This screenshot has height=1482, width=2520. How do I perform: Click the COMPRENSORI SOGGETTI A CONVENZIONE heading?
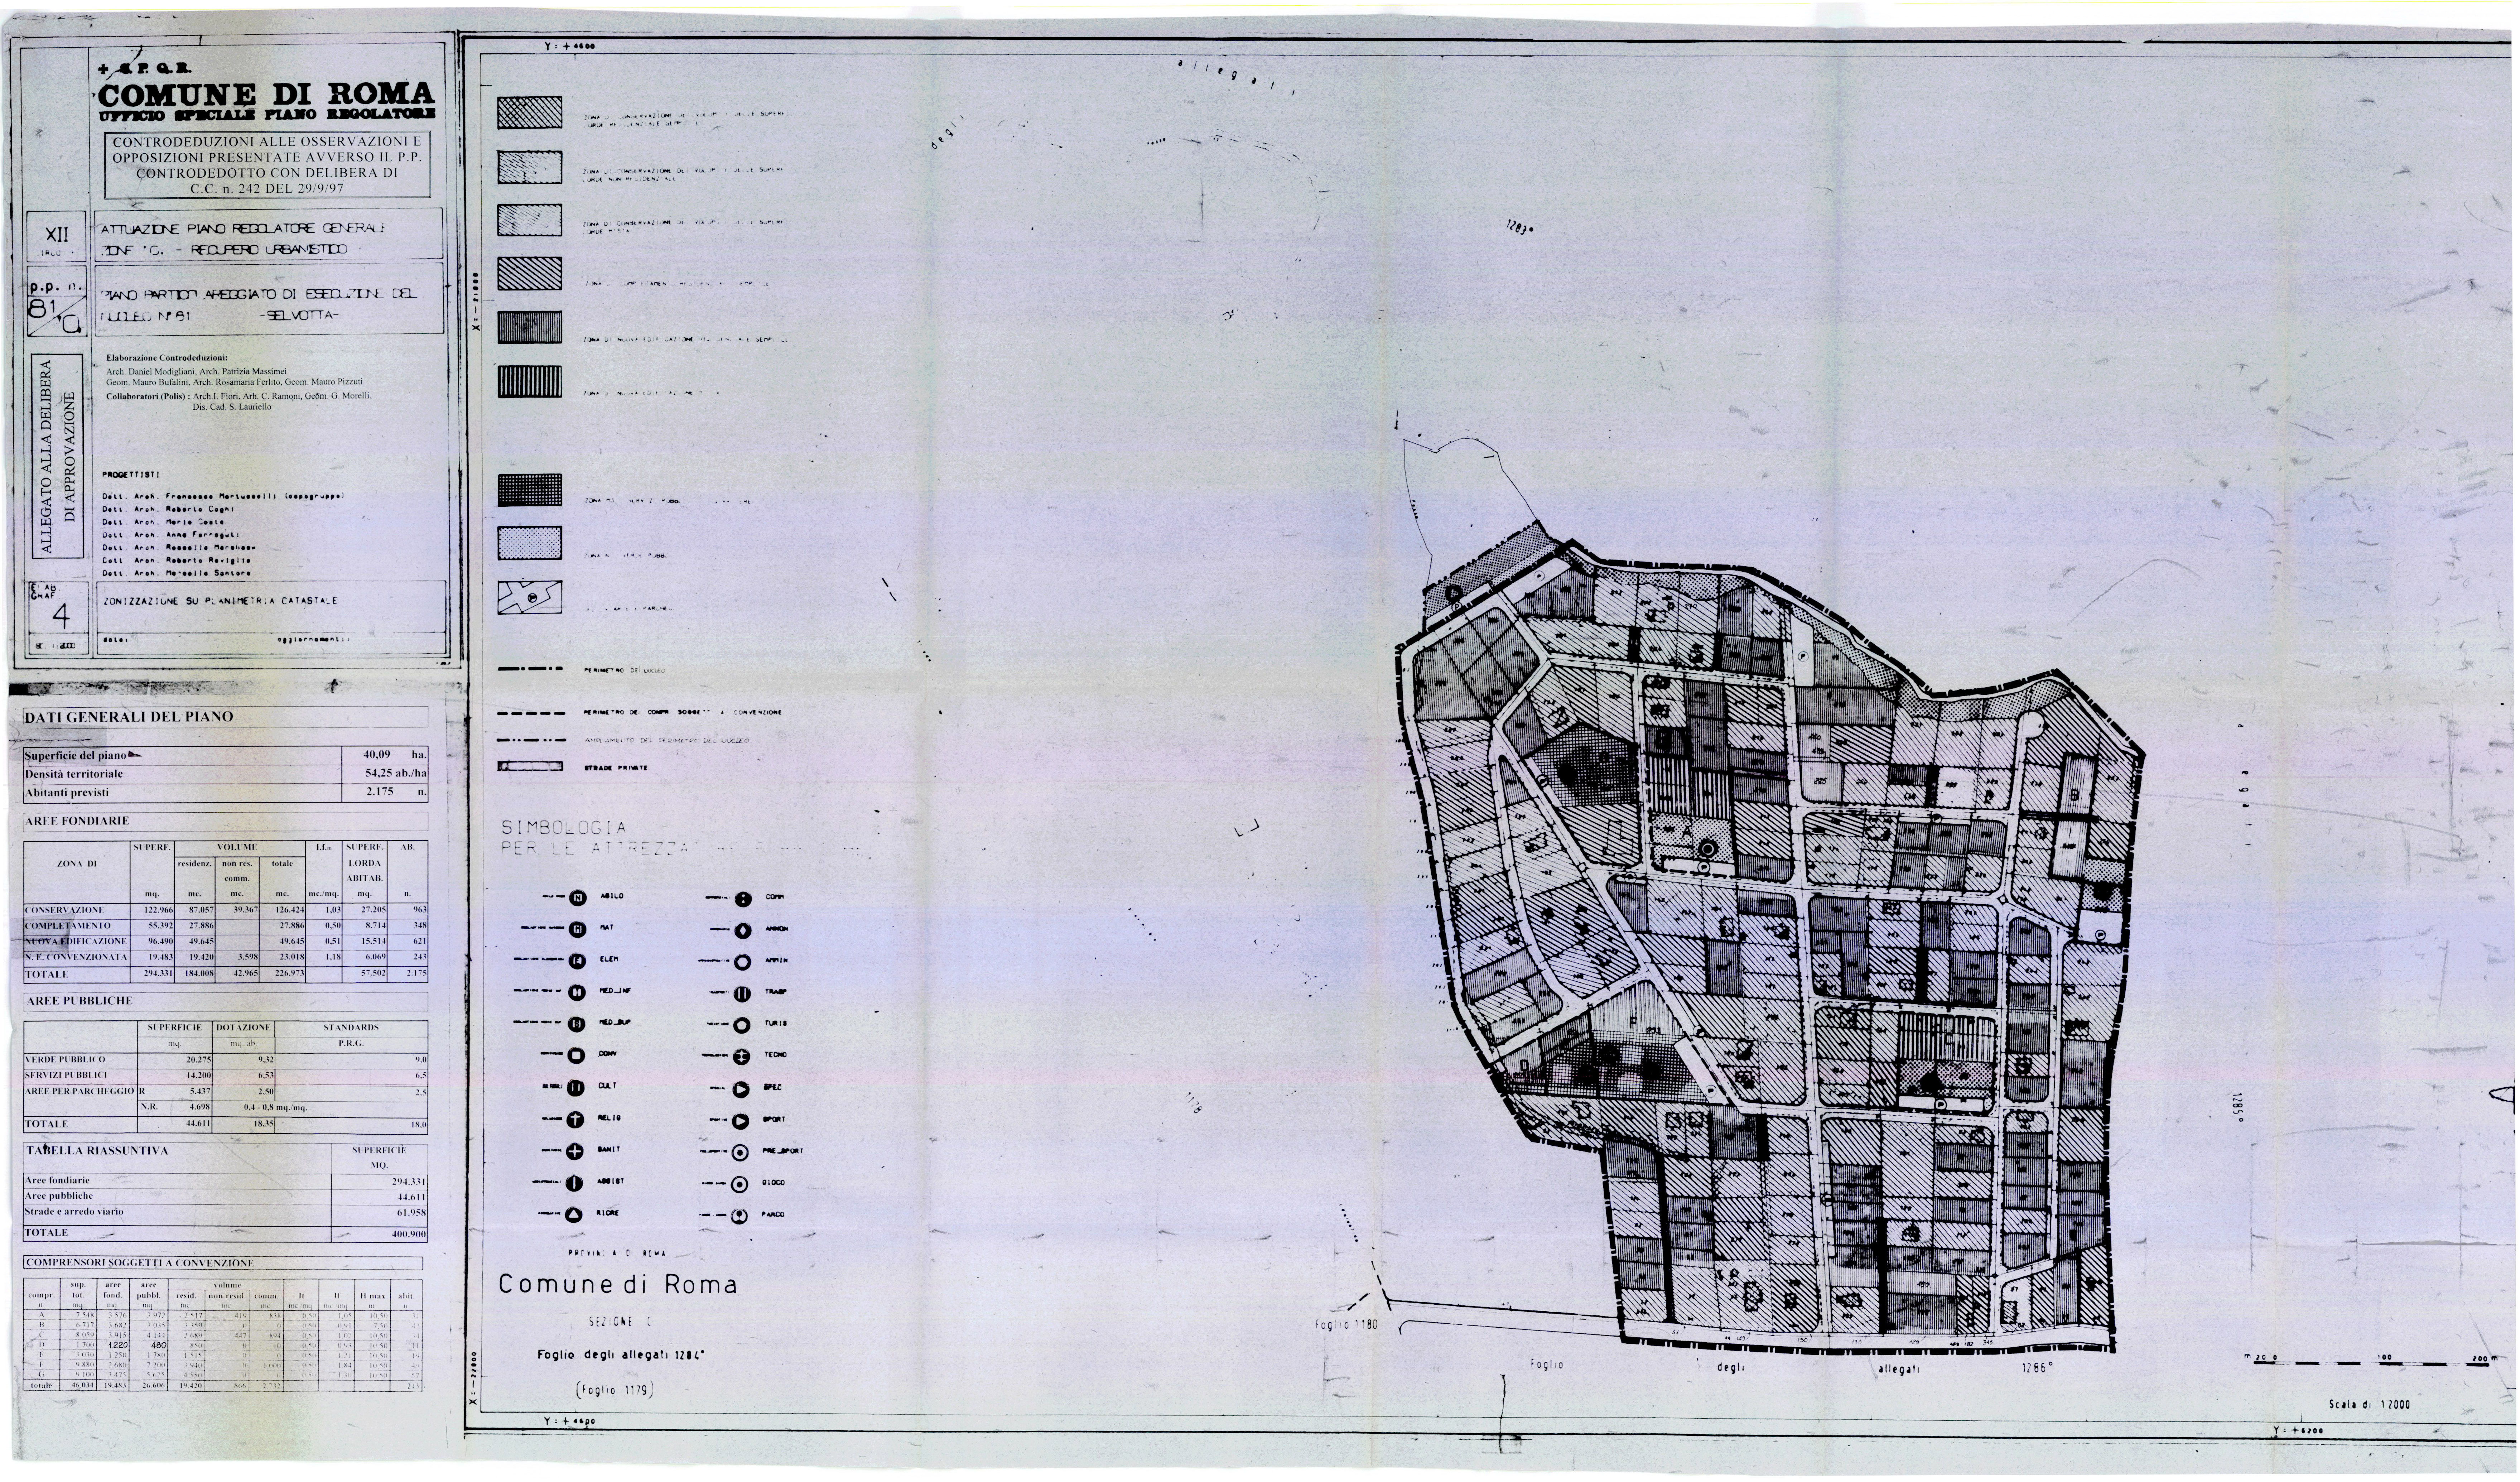pos(140,1263)
